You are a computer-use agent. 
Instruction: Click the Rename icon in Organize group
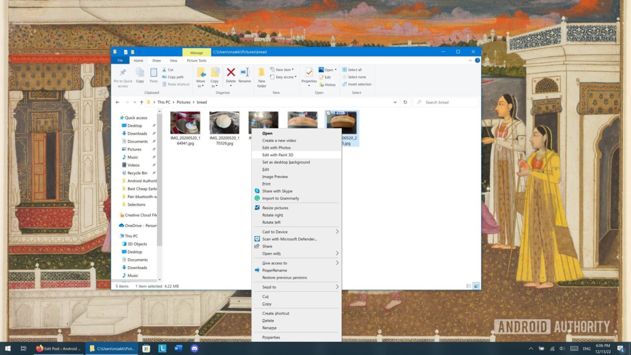click(245, 73)
